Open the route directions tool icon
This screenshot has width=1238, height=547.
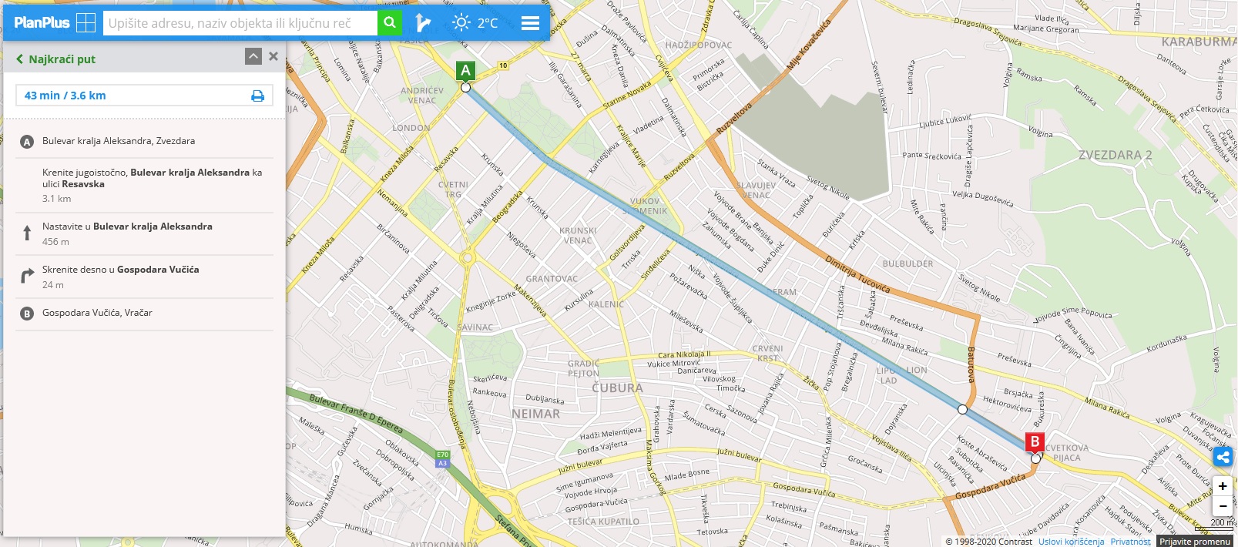(x=423, y=22)
